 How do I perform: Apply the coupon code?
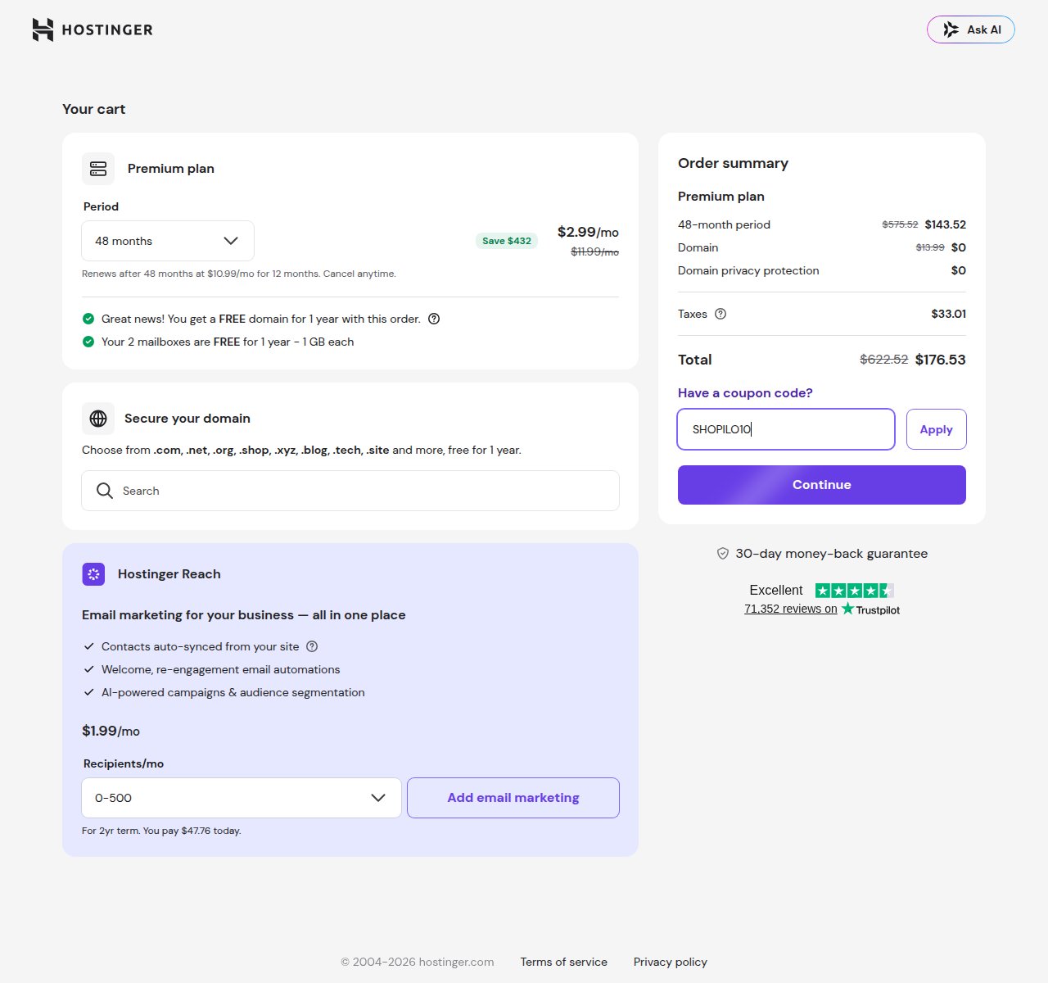[937, 429]
